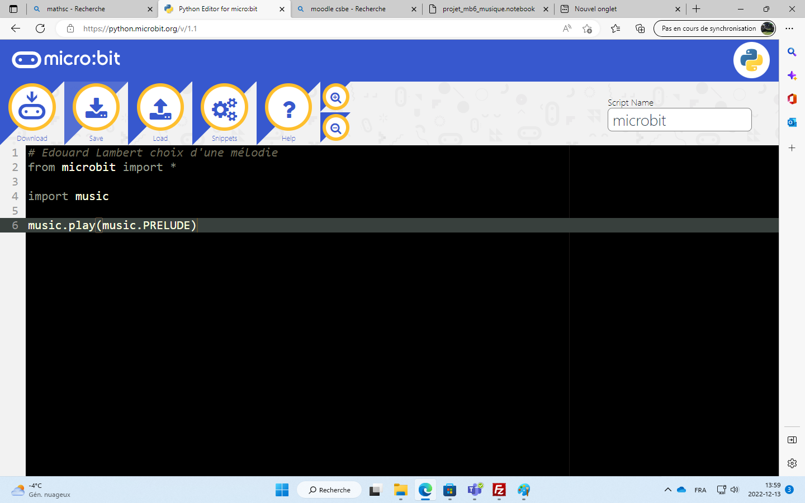Zoom in the editor text
Image resolution: width=805 pixels, height=503 pixels.
click(336, 98)
